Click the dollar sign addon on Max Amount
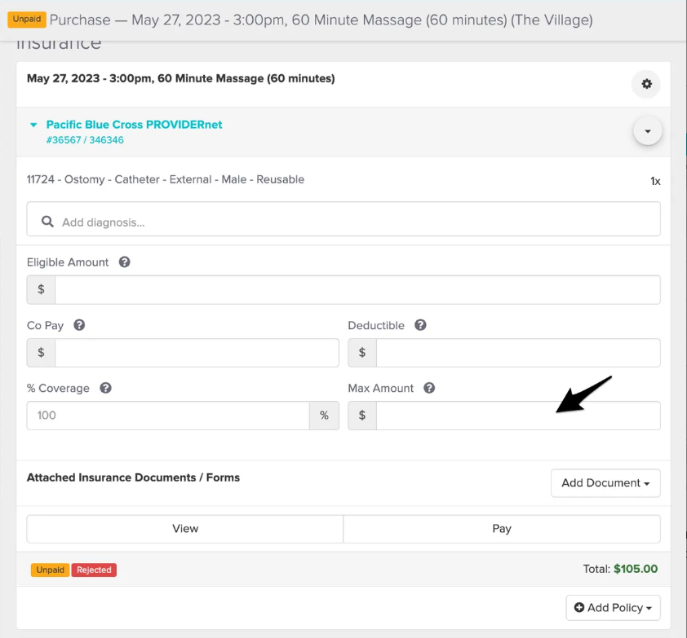Screen dimensions: 687x638 pyautogui.click(x=362, y=416)
